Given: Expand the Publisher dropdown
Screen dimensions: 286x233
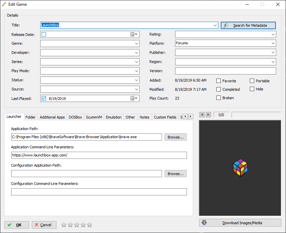Looking at the screenshot, I should click(273, 52).
